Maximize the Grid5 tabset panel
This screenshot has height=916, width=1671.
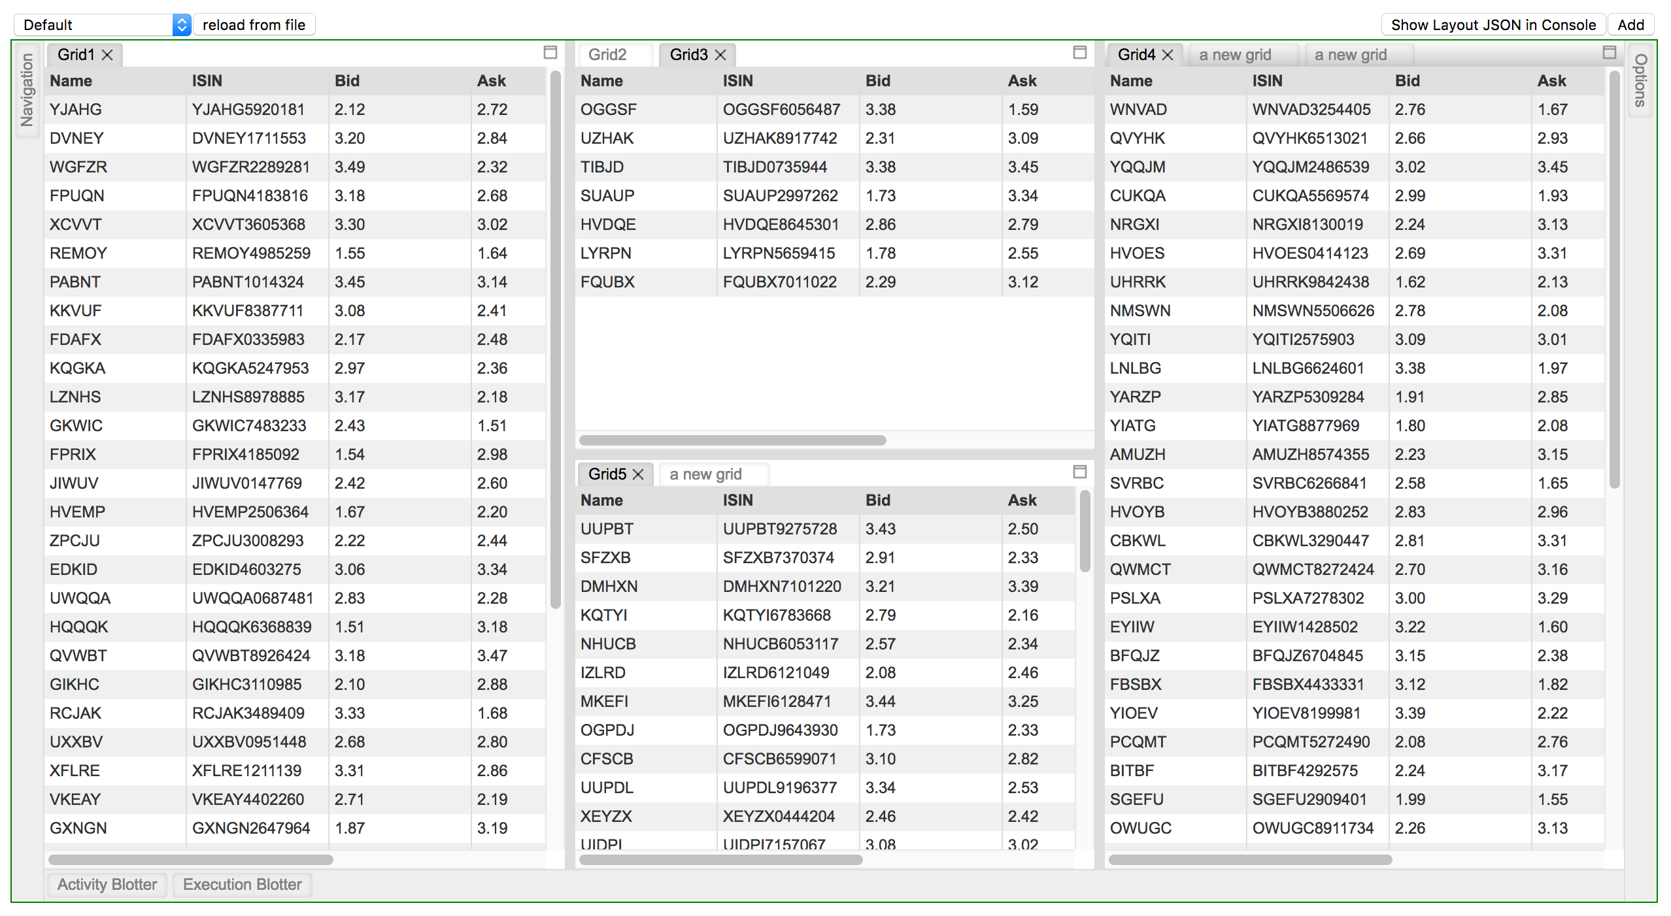(x=1080, y=472)
